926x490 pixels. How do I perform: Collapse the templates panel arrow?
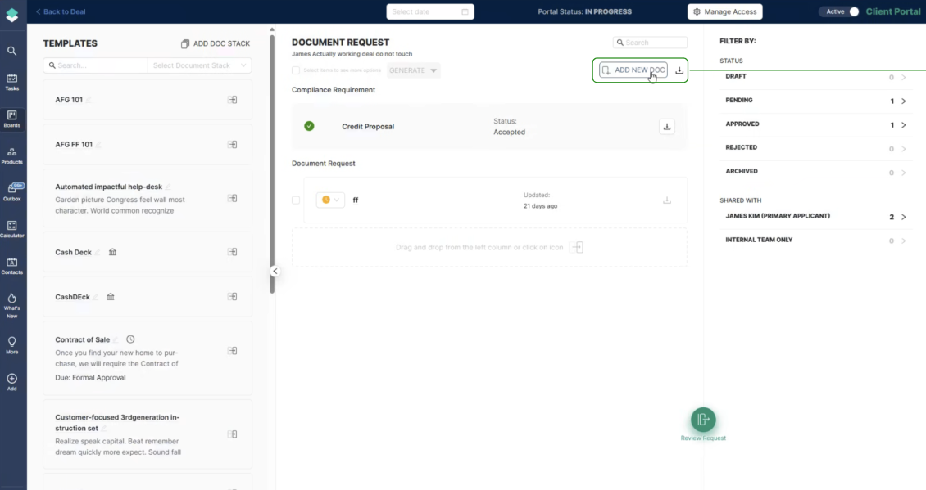point(275,272)
